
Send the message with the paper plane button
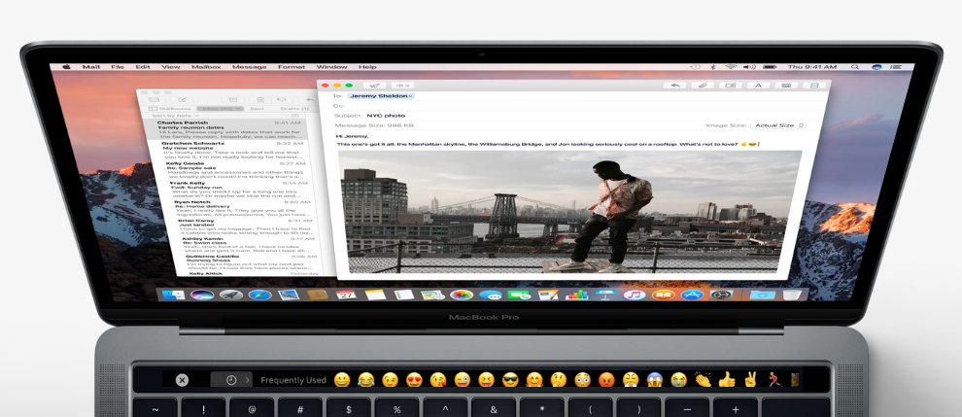[374, 86]
